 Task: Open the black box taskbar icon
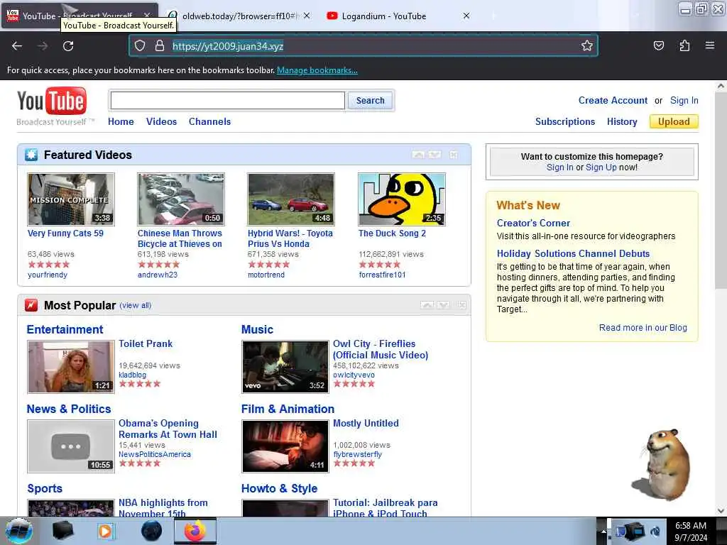pyautogui.click(x=62, y=531)
